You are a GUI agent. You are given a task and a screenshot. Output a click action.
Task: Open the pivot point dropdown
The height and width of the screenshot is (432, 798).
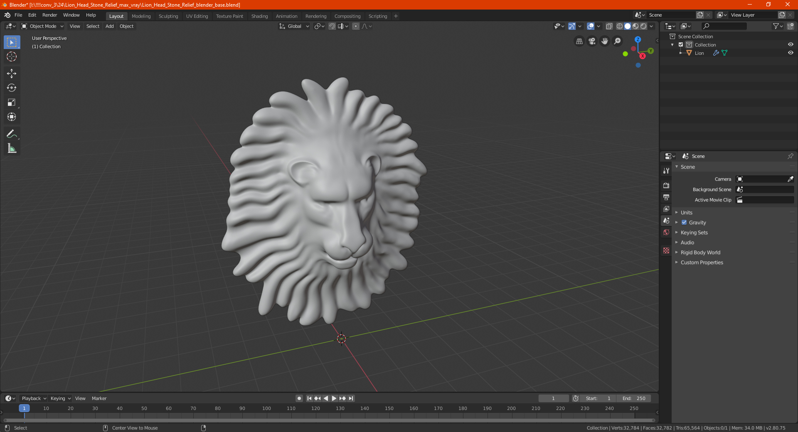319,26
